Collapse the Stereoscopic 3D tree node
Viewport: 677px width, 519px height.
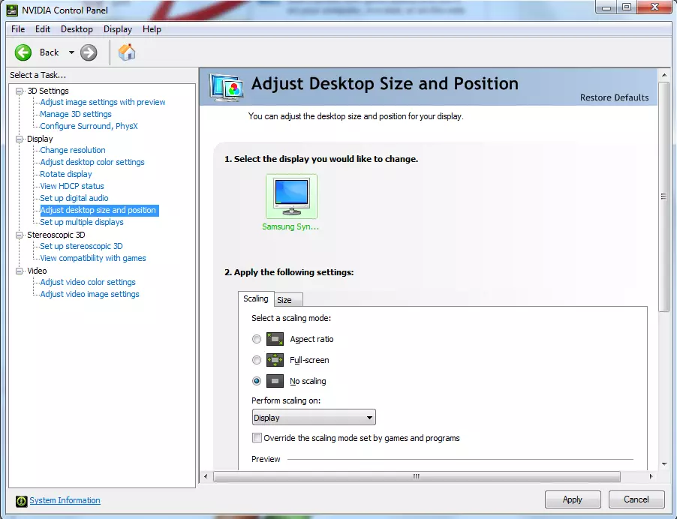(x=19, y=235)
